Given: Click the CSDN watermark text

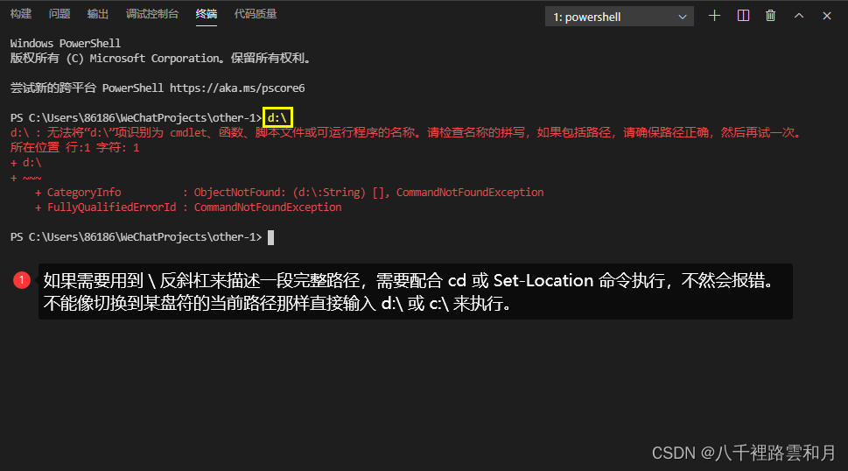Looking at the screenshot, I should (x=744, y=453).
